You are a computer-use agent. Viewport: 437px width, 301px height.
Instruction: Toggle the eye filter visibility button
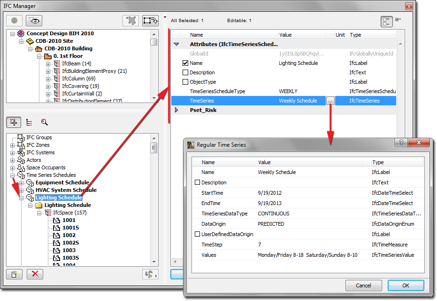click(x=34, y=21)
